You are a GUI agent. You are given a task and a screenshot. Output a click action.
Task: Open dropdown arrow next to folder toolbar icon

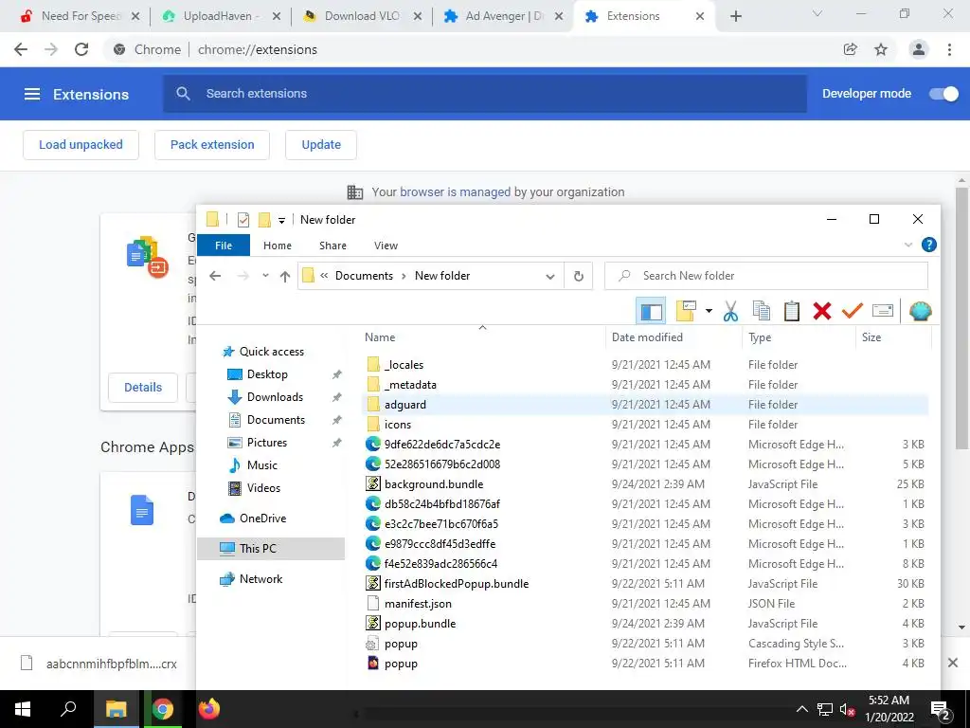coord(709,311)
